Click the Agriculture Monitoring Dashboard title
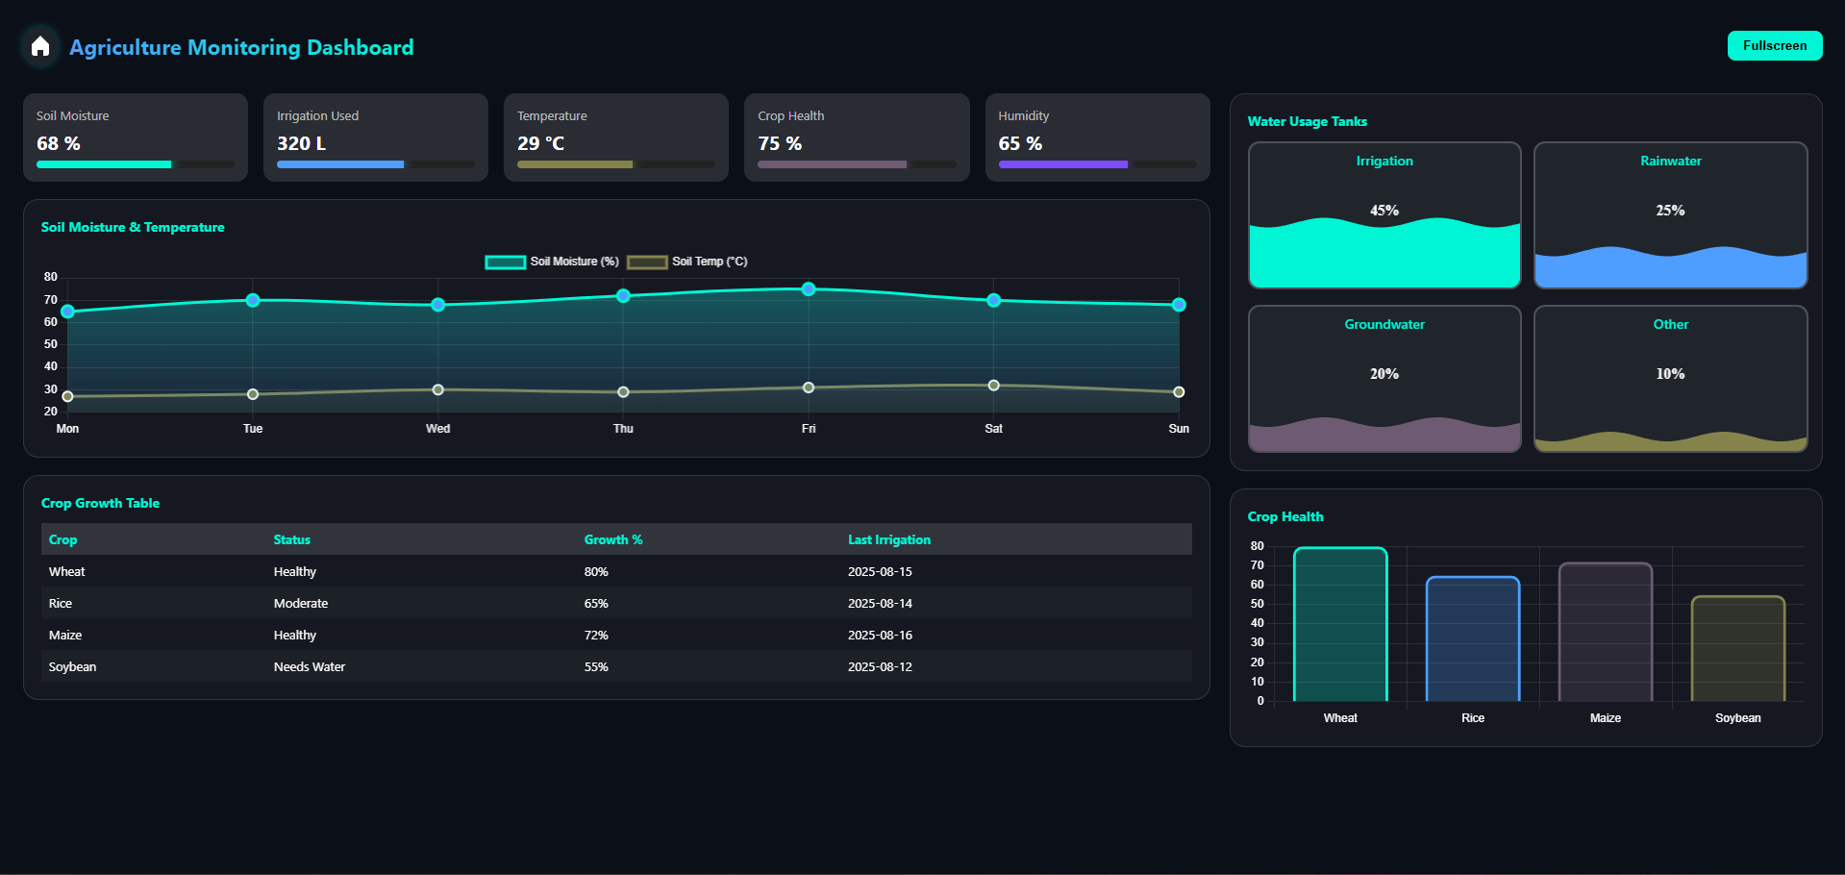Image resolution: width=1845 pixels, height=875 pixels. [241, 47]
